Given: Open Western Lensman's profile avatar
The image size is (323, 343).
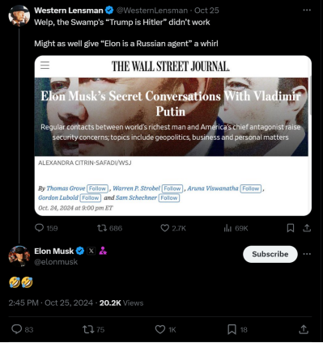Looking at the screenshot, I should tap(19, 15).
